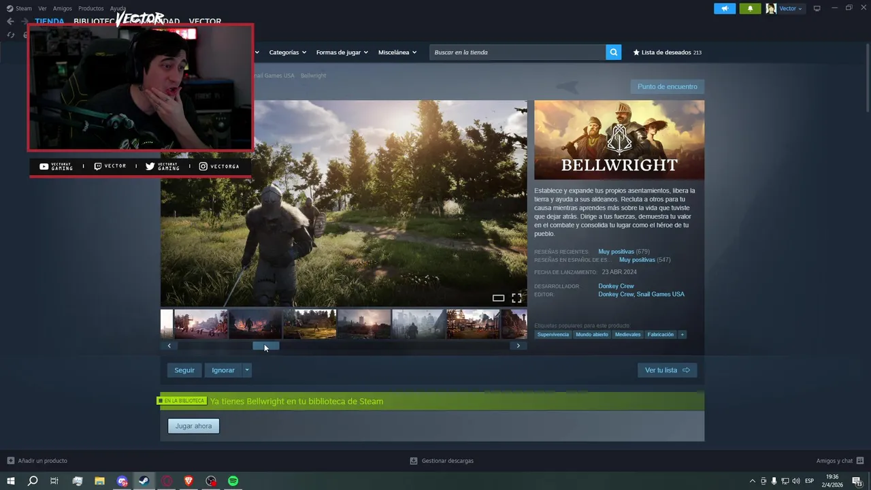Viewport: 871px width, 490px height.
Task: Open File Explorer from the taskbar
Action: coord(99,481)
